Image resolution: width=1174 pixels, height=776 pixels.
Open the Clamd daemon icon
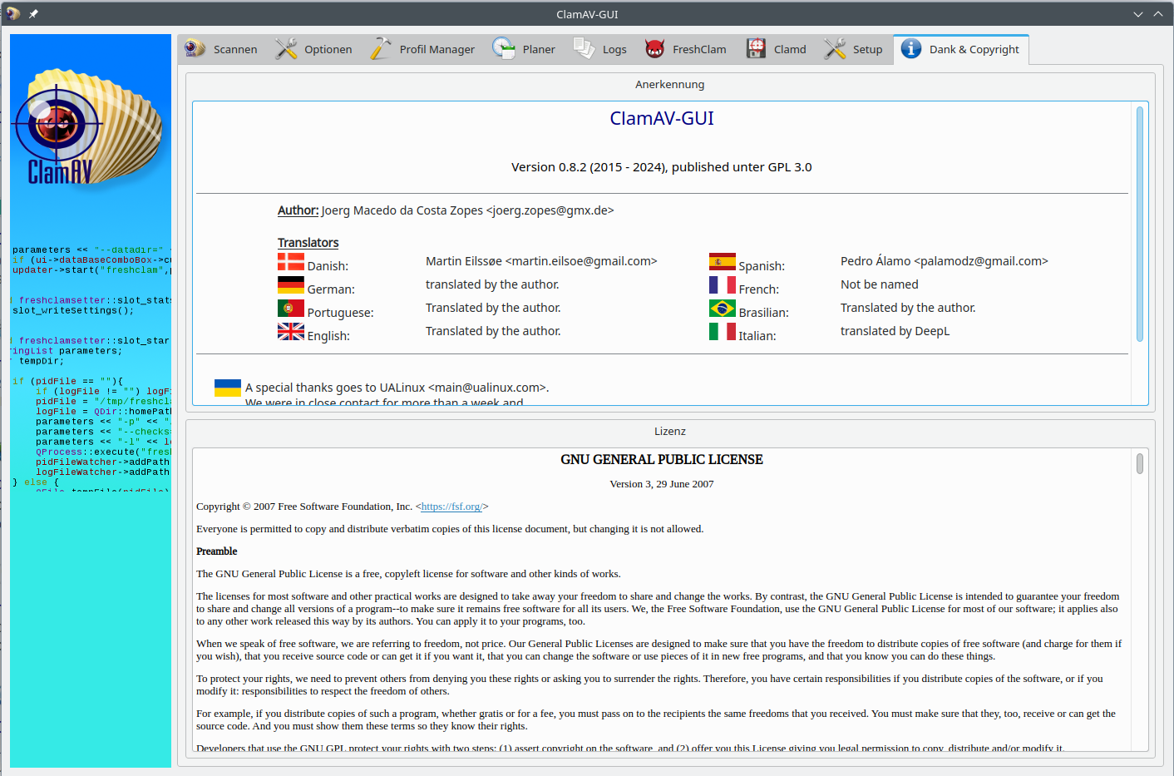755,48
